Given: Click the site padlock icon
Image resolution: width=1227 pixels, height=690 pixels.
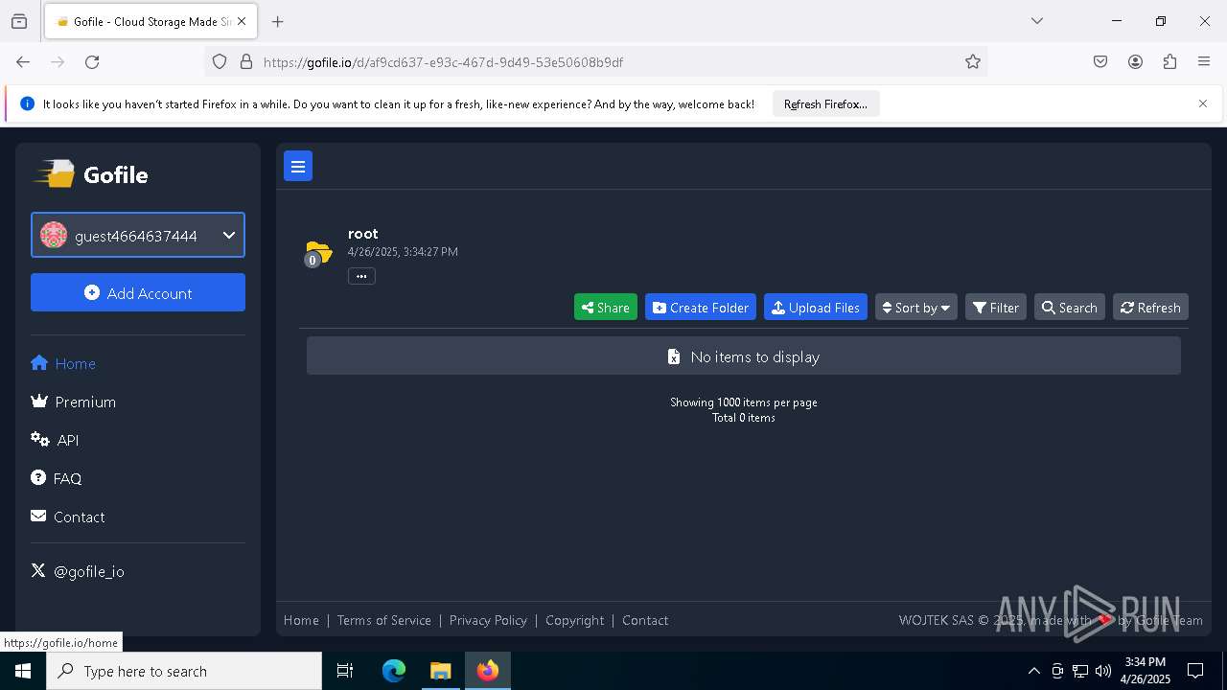Looking at the screenshot, I should [x=246, y=62].
